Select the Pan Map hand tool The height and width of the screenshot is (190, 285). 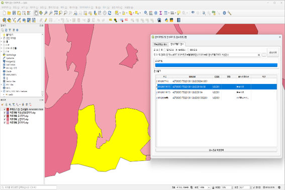[x=36, y=13]
